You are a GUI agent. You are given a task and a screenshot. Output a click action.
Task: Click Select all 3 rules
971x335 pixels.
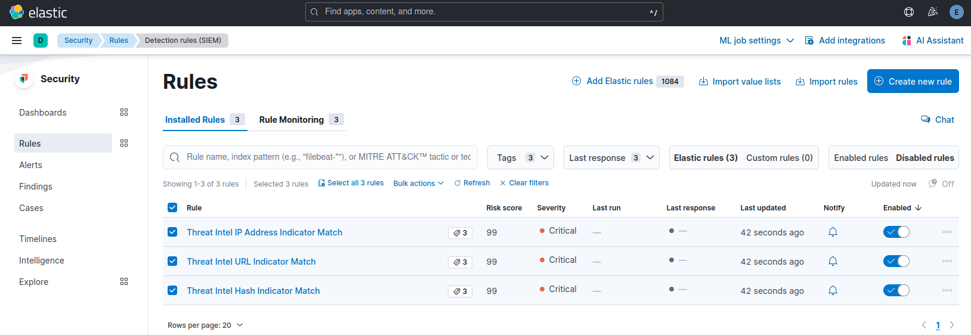pyautogui.click(x=351, y=183)
